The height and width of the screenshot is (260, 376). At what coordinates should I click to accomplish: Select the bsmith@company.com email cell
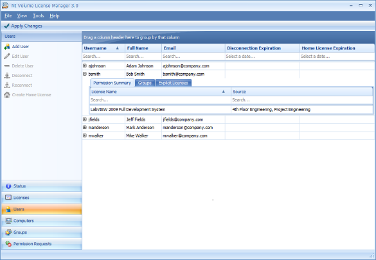pos(193,74)
